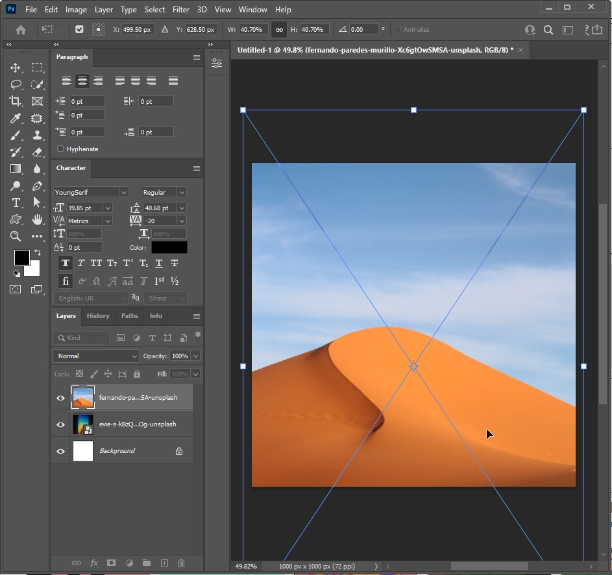Select the Eraser tool
The width and height of the screenshot is (612, 575).
coord(37,153)
